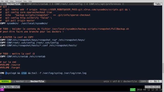Click the COPY CONF/root/.ssh/config line
The height and width of the screenshot is (92, 164).
pyautogui.click(x=29, y=43)
